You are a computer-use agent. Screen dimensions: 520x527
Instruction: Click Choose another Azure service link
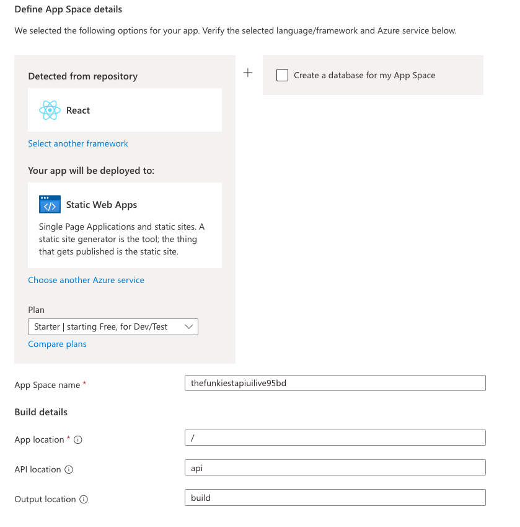(86, 280)
